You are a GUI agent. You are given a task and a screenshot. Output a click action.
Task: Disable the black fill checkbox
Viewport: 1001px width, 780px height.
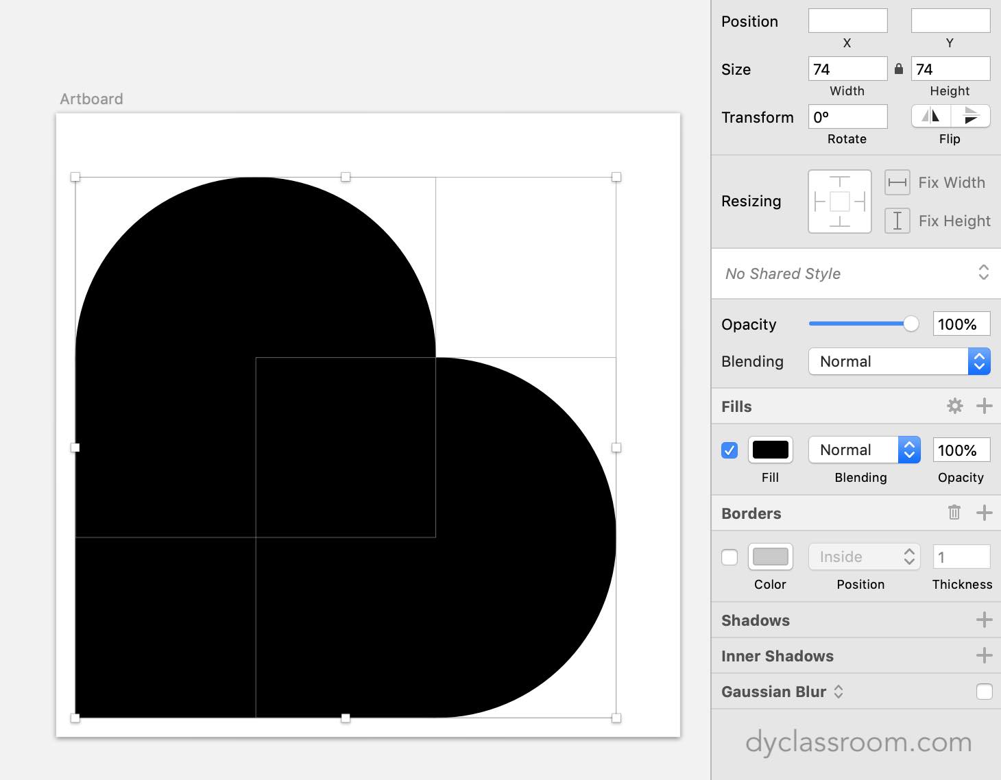tap(729, 450)
